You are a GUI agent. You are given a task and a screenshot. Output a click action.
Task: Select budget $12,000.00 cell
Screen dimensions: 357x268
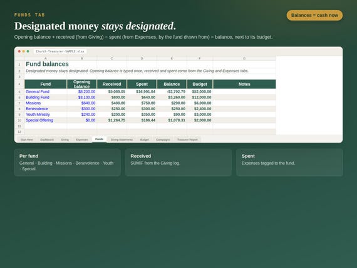click(200, 97)
